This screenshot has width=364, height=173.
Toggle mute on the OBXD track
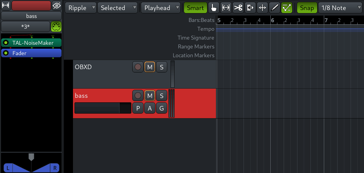click(150, 67)
